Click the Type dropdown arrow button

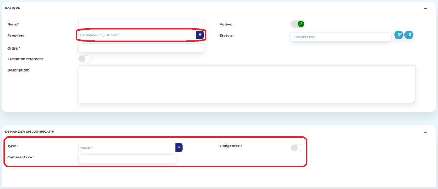click(x=179, y=147)
